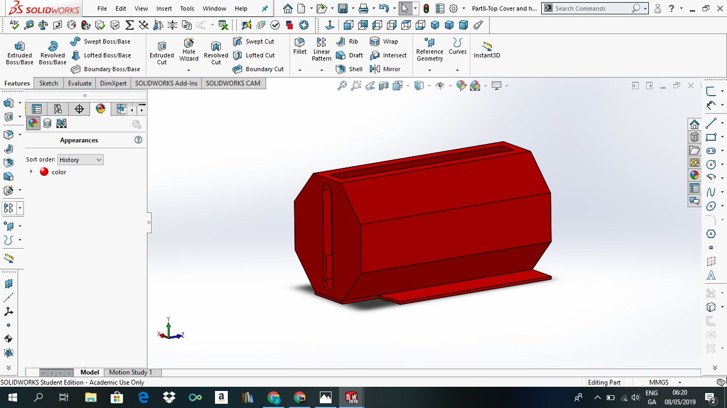Image resolution: width=727 pixels, height=408 pixels.
Task: Choose Boundary Boss/Base feature
Action: click(105, 69)
